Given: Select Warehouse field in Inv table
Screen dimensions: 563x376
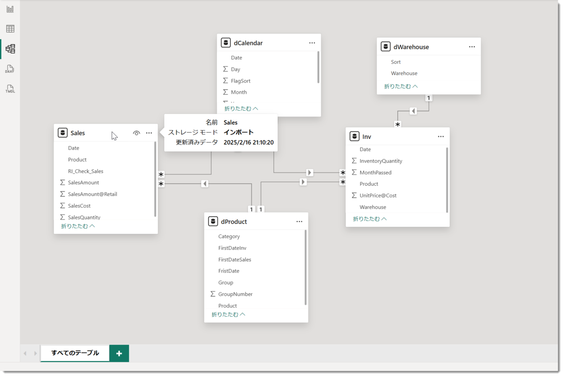Looking at the screenshot, I should 373,207.
